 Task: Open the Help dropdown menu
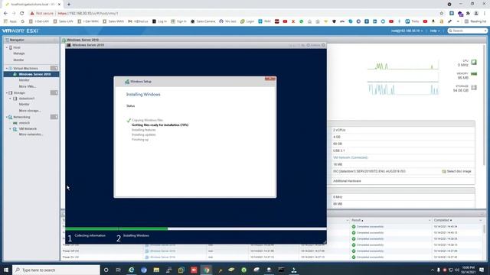[435, 31]
